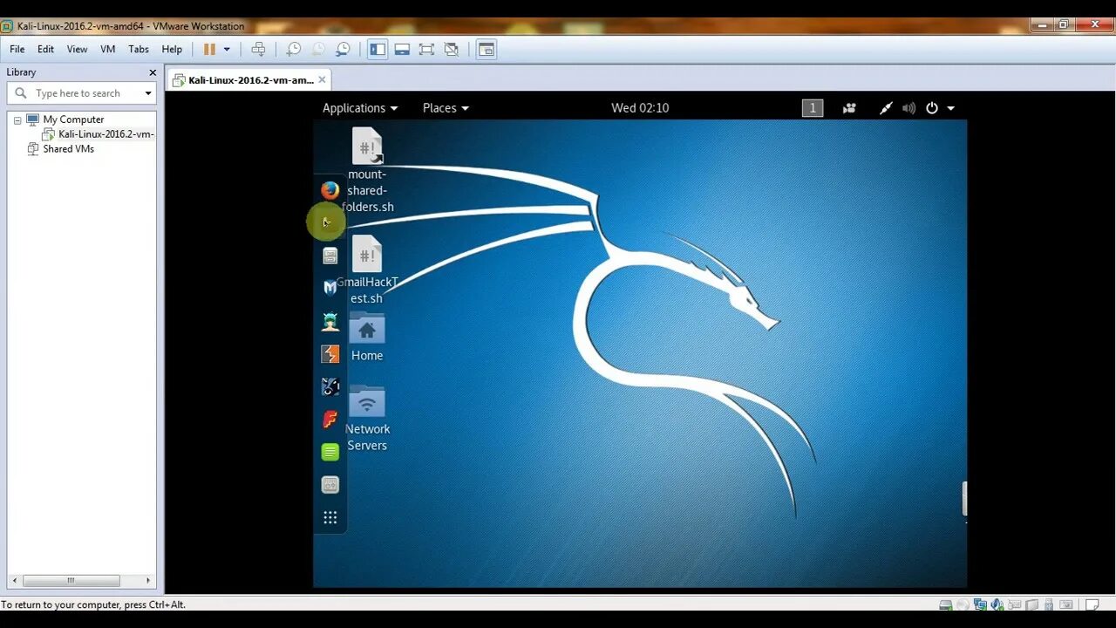The height and width of the screenshot is (628, 1116).
Task: Open the Edit menu
Action: coord(45,49)
